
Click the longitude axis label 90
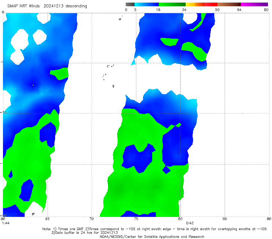click(269, 219)
